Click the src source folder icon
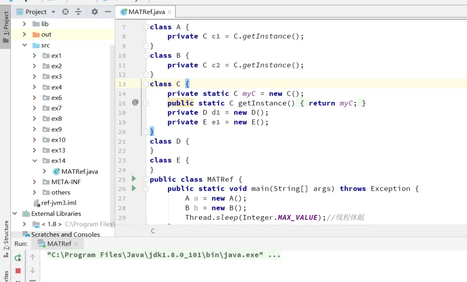Viewport: 467px width, 282px height. pos(36,45)
